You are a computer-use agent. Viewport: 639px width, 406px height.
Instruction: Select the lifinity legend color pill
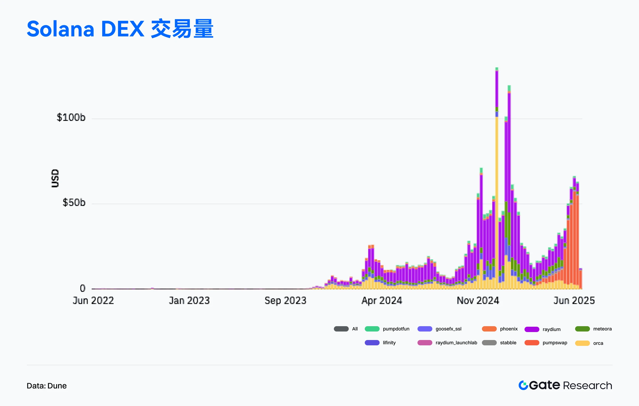click(x=372, y=343)
